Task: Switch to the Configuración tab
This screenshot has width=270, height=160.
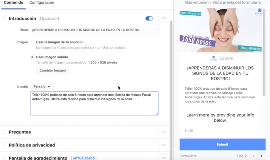Action: (42, 3)
